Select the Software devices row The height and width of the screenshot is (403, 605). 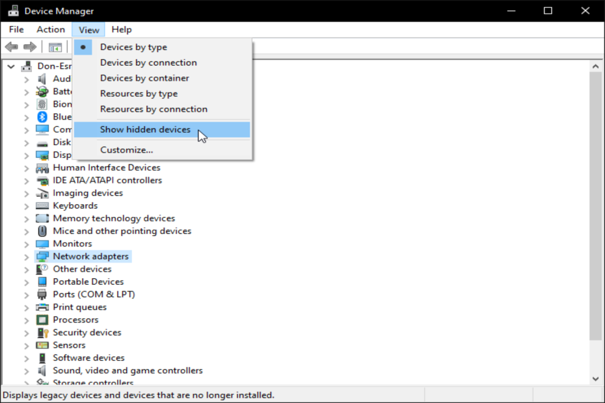tap(88, 358)
